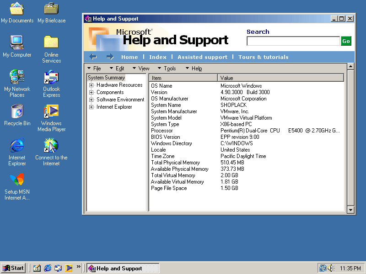
Task: Click the Help and Support back arrow
Action: coord(93,57)
